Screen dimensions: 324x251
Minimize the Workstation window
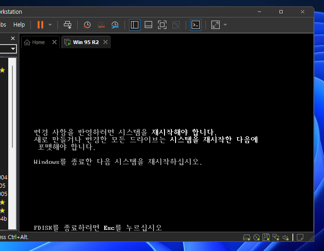pos(259,12)
